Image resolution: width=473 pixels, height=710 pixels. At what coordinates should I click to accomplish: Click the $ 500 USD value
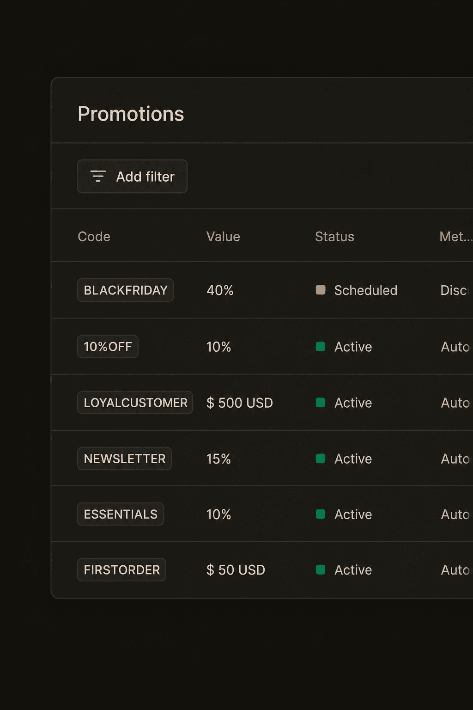coord(240,403)
